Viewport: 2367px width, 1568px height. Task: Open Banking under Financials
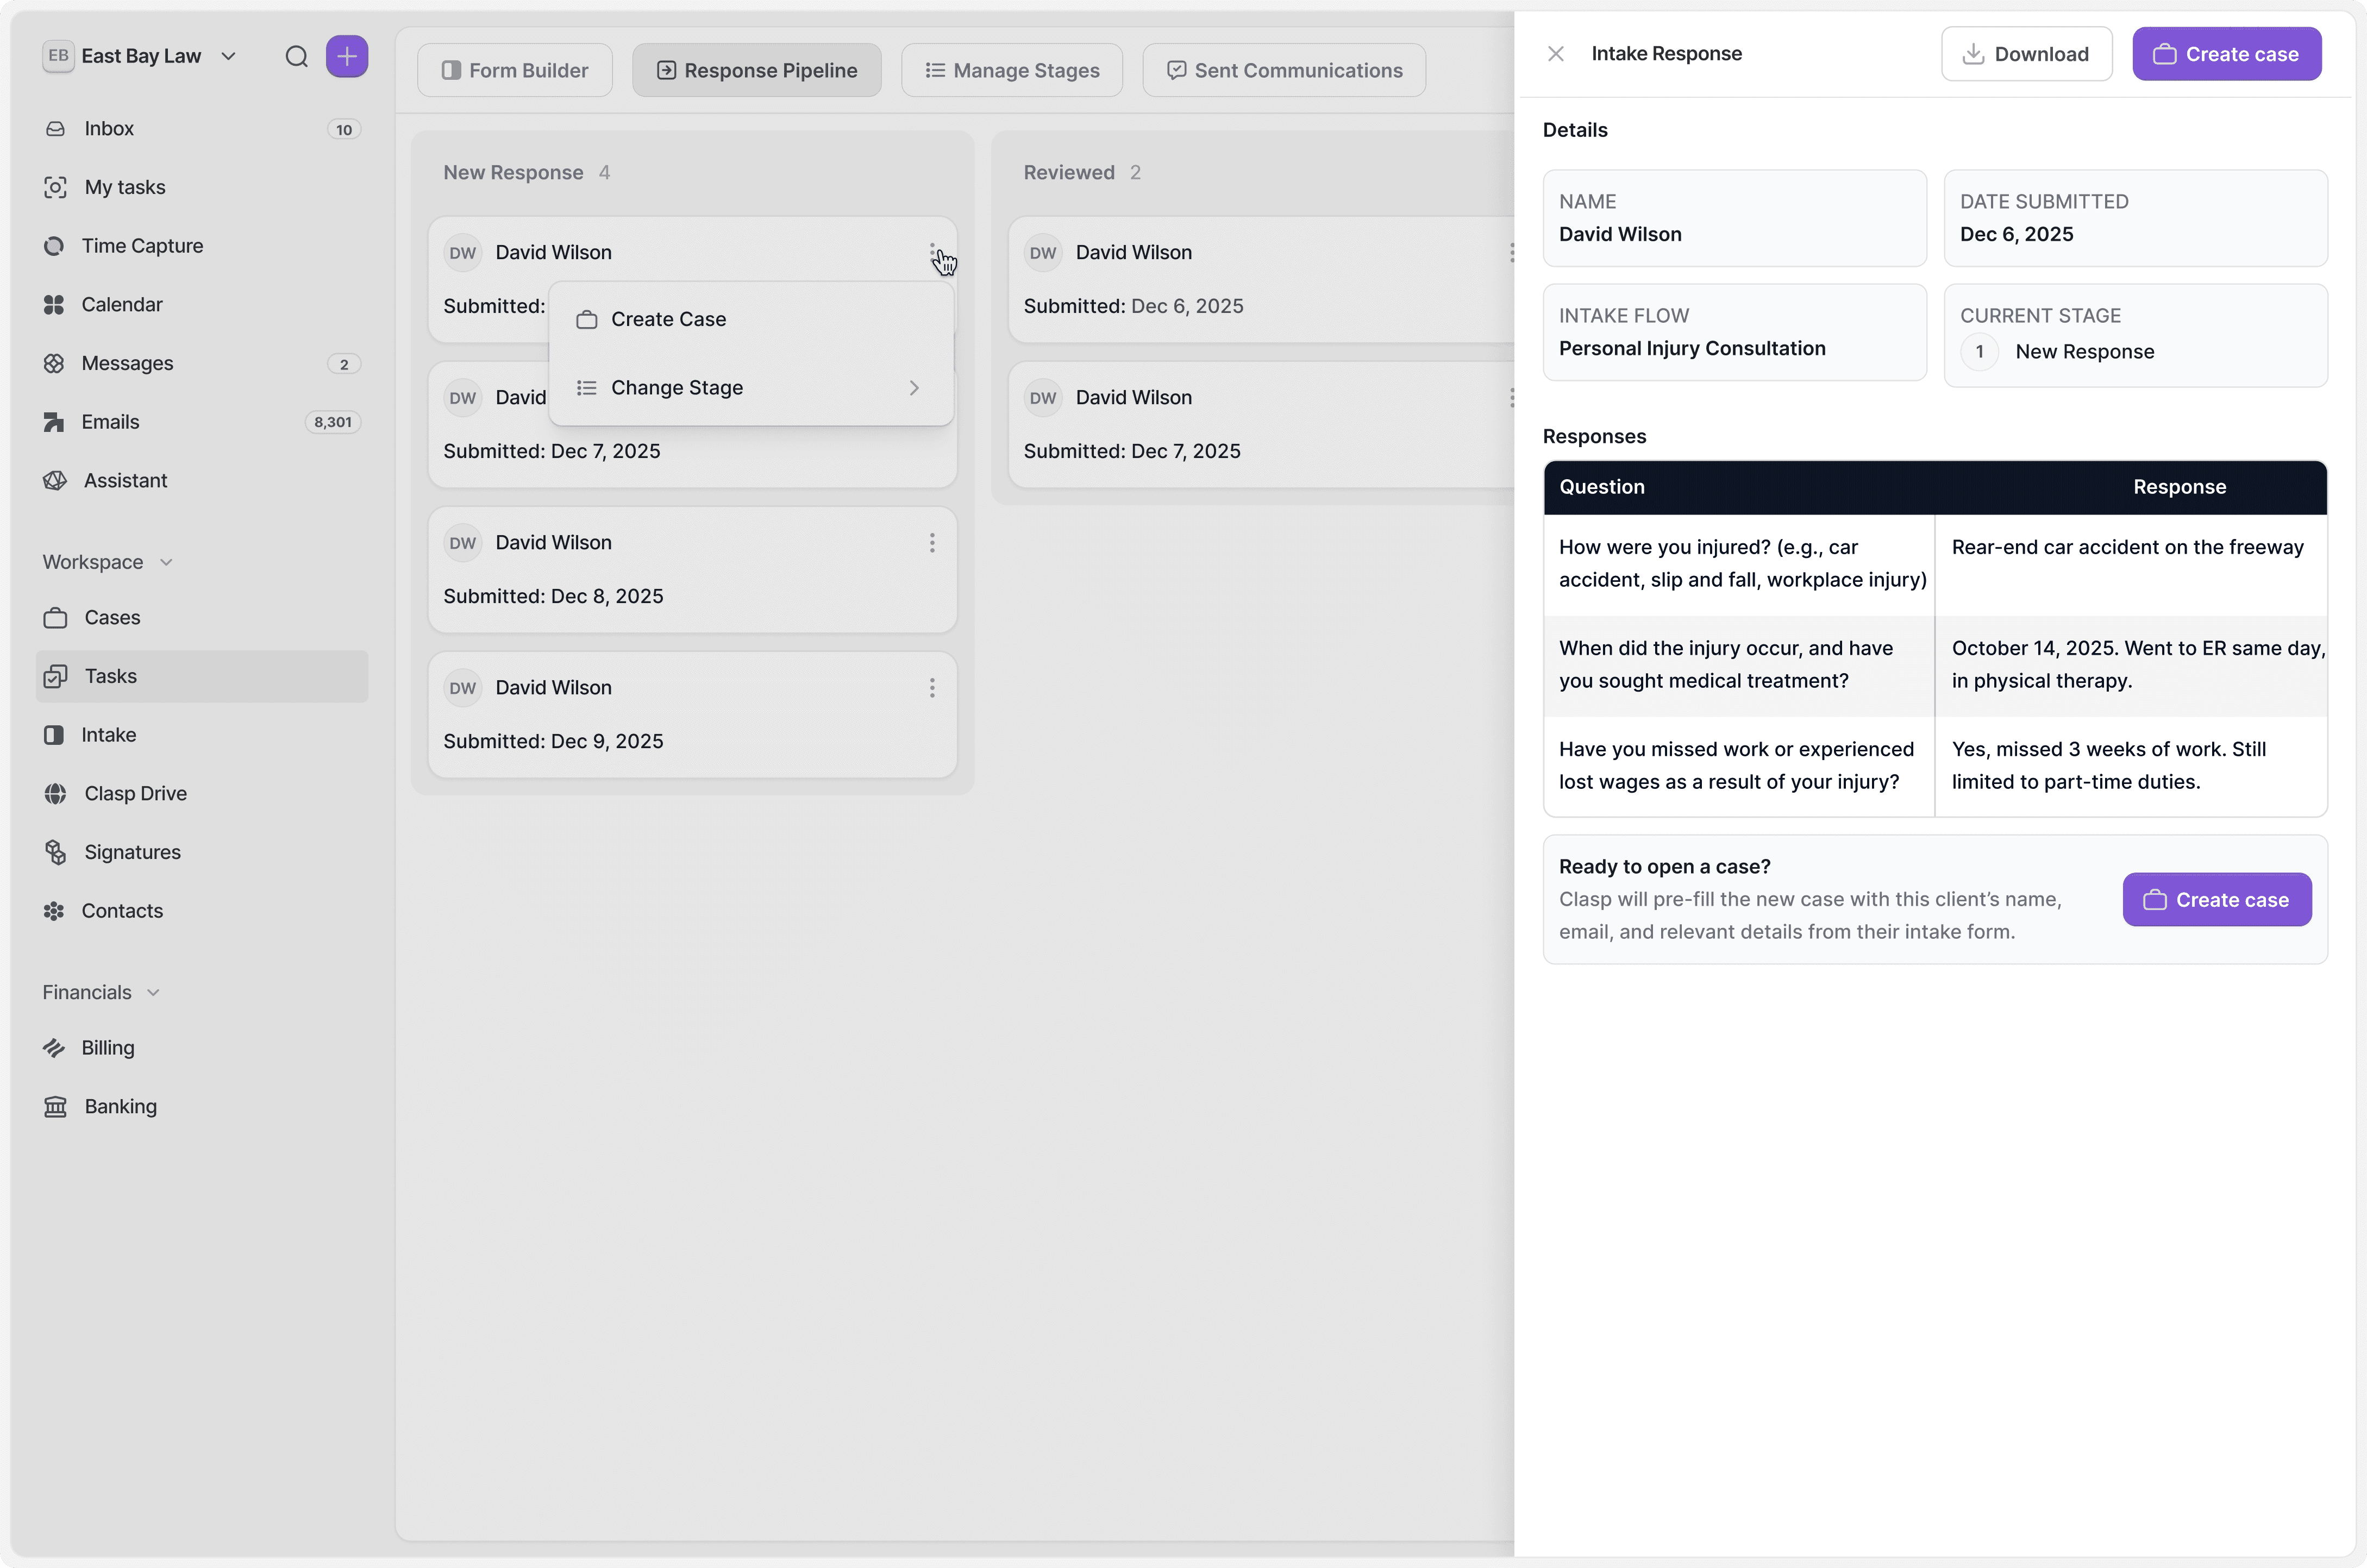pyautogui.click(x=201, y=1107)
